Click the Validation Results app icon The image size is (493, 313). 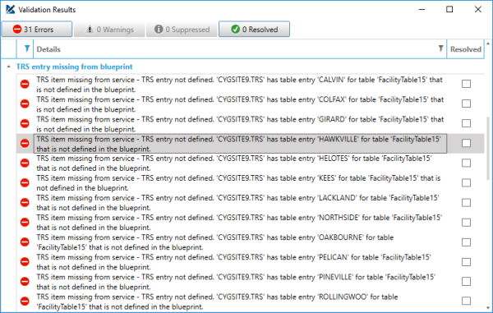(x=10, y=9)
